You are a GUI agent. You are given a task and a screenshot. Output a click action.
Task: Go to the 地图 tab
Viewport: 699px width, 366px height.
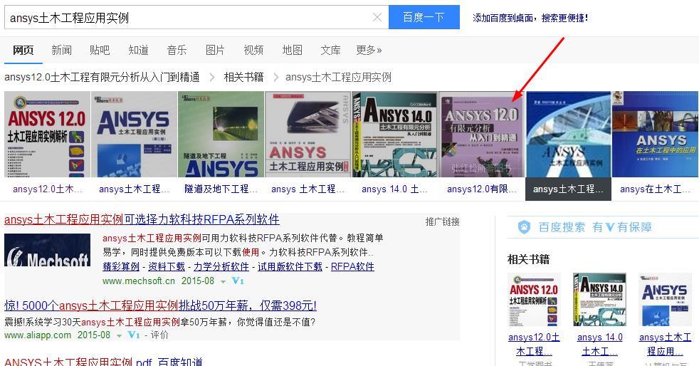tap(292, 50)
